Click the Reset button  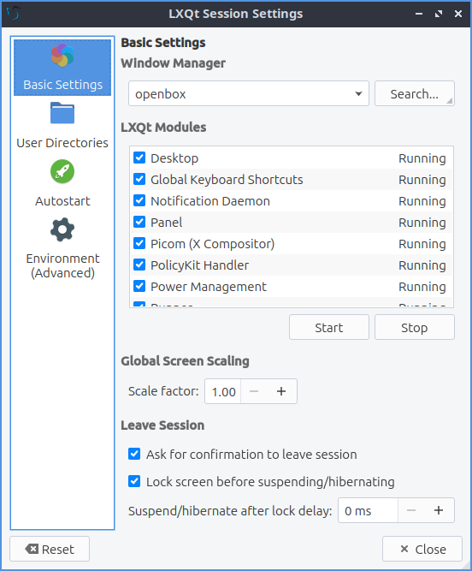coord(50,549)
